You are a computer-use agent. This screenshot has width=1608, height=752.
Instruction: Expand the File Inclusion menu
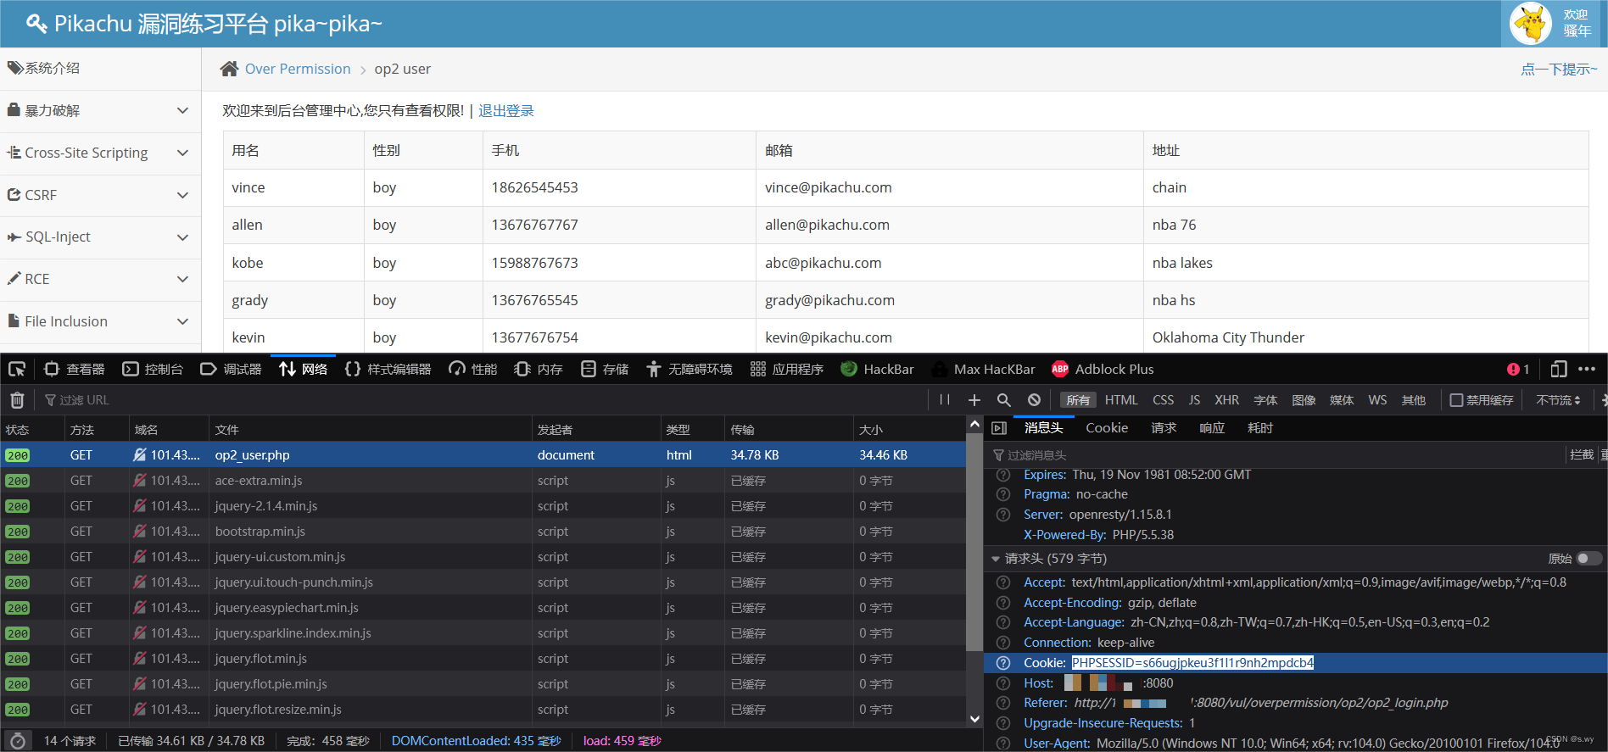pyautogui.click(x=100, y=321)
